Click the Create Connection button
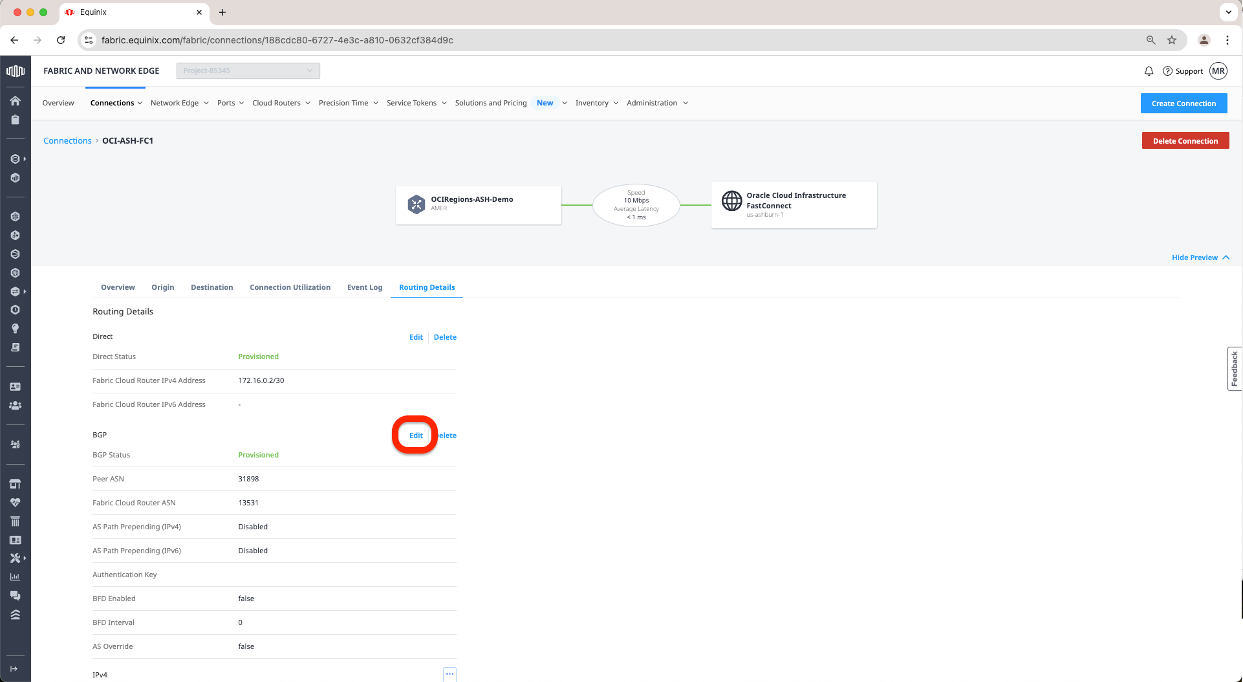 [1184, 104]
